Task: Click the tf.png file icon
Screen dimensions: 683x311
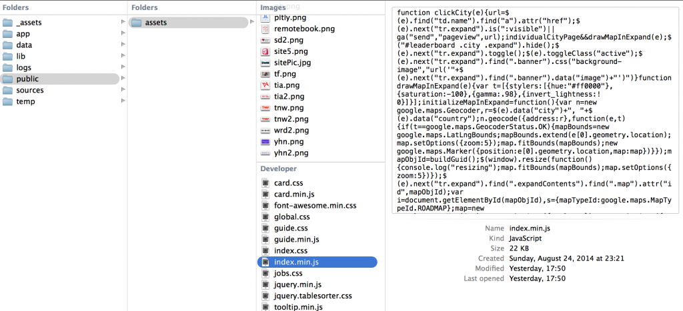Action: coord(265,74)
